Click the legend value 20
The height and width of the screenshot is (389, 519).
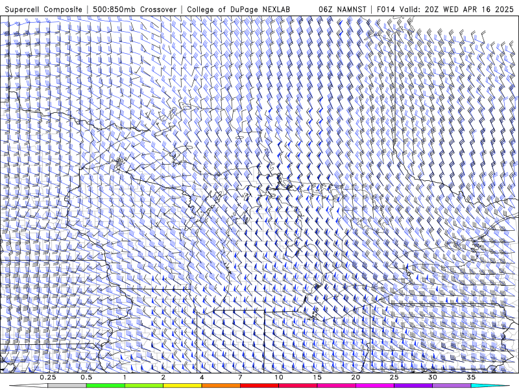[x=356, y=377]
